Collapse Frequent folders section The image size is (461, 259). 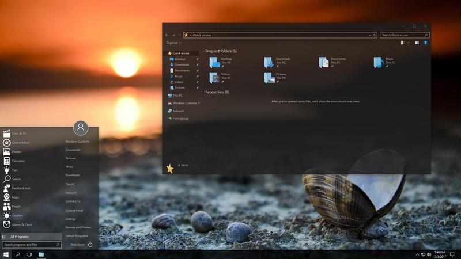pyautogui.click(x=203, y=51)
